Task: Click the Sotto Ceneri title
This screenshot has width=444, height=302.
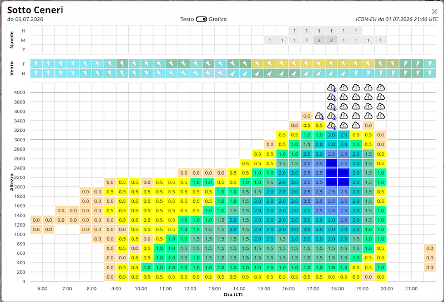Action: [x=35, y=10]
